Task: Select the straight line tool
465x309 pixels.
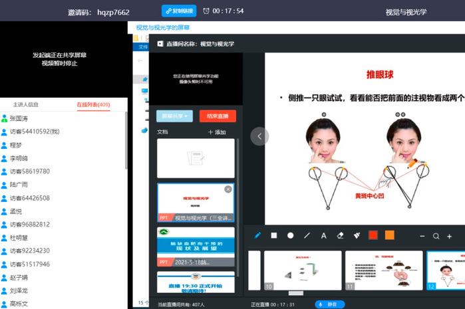Action: [307, 235]
